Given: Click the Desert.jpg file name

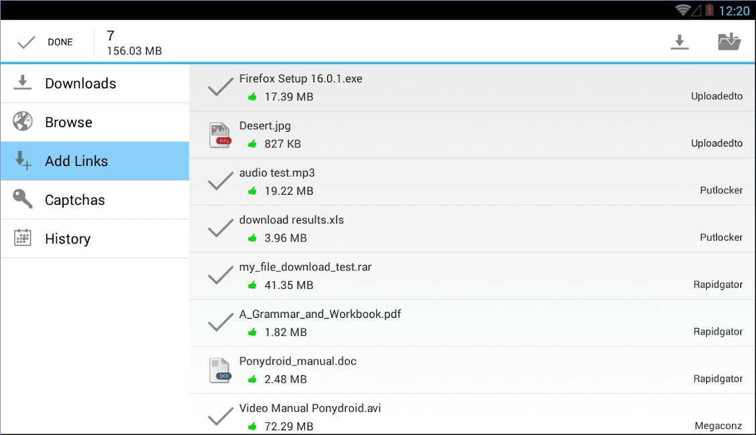Looking at the screenshot, I should click(x=265, y=126).
